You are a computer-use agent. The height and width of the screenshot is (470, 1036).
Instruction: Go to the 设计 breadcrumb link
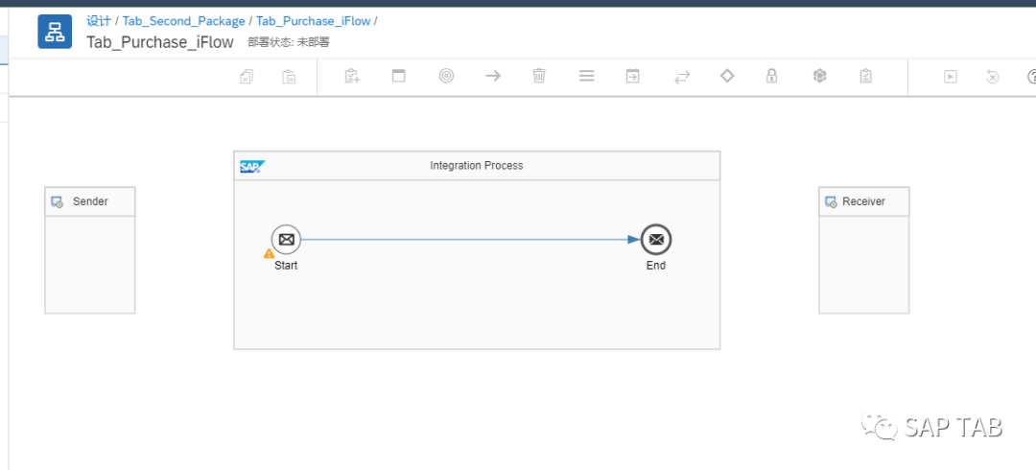pyautogui.click(x=99, y=20)
